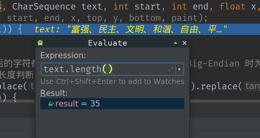Image resolution: width=260 pixels, height=138 pixels.
Task: Click the glasses watch icon beside result
Action: point(51,104)
